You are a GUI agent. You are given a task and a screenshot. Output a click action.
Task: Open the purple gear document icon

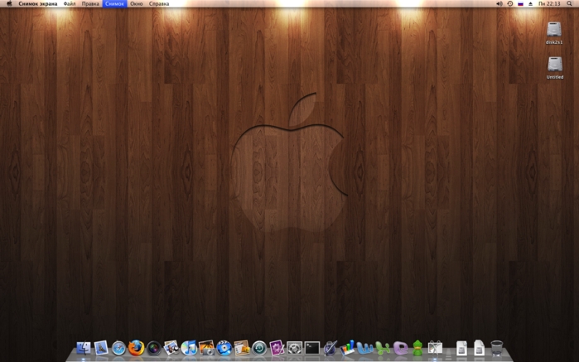(x=277, y=348)
